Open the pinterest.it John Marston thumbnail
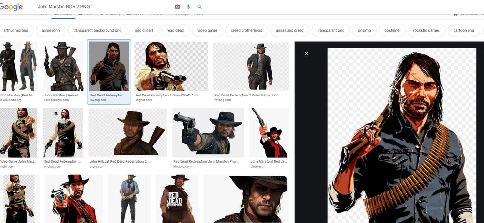 pos(269,132)
